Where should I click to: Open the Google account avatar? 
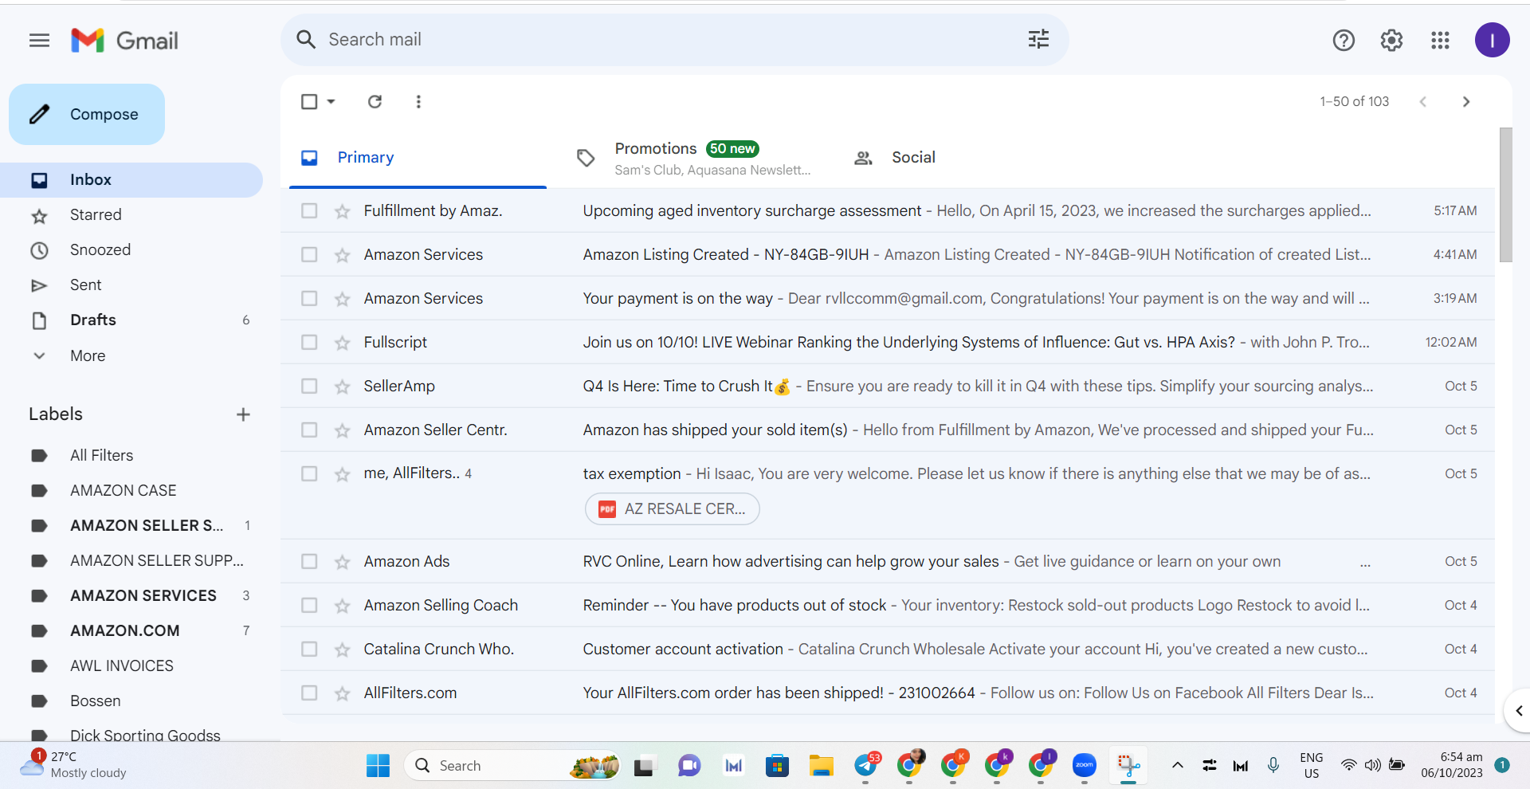[x=1492, y=40]
